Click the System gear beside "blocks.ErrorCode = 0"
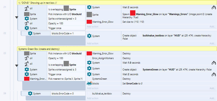Screen dimensions: 217x101 point(30,94)
